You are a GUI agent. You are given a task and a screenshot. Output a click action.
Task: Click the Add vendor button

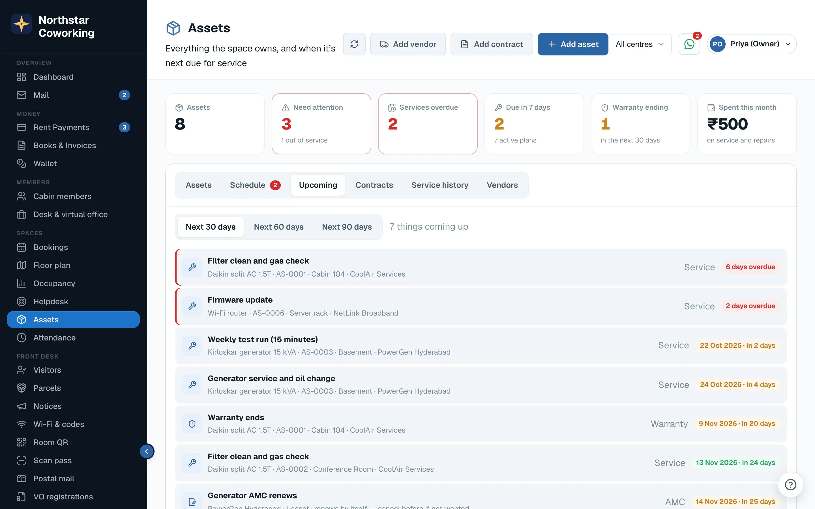coord(408,44)
